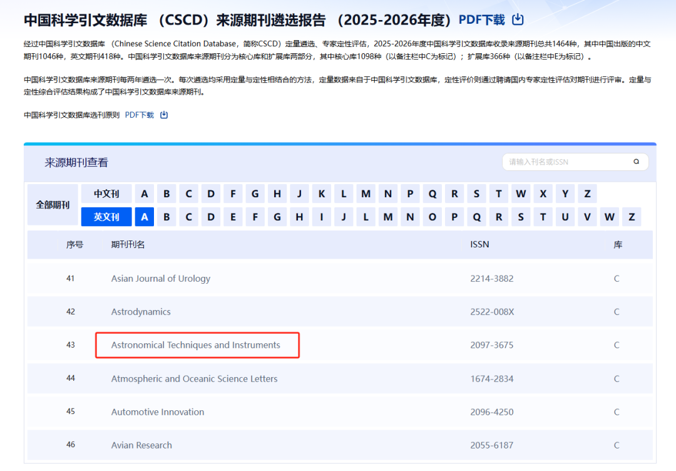This screenshot has width=676, height=471.
Task: Click the highlighted letter A in the 英文刊 row
Action: click(145, 217)
